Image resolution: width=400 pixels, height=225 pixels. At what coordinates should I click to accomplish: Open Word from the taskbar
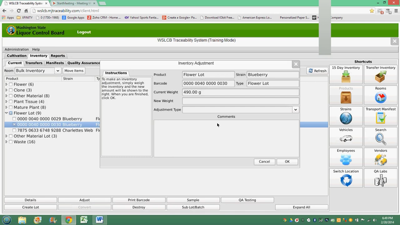100,219
